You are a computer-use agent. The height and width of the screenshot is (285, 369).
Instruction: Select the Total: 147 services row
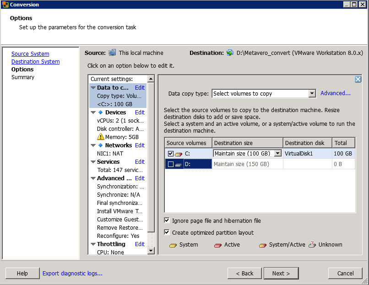coord(118,170)
